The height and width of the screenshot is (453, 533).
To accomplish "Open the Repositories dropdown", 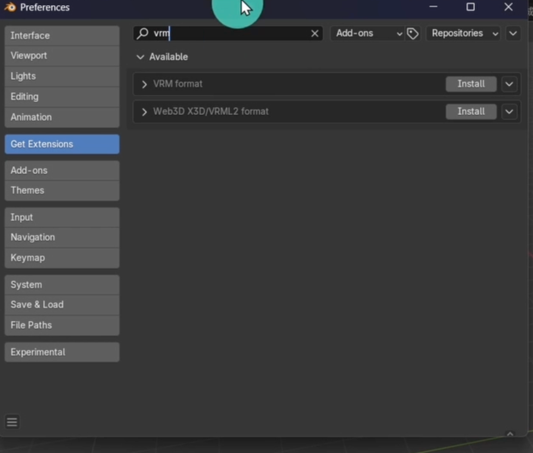I will pos(464,34).
